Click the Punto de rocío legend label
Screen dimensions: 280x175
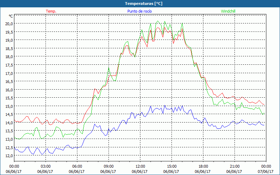[x=139, y=11]
